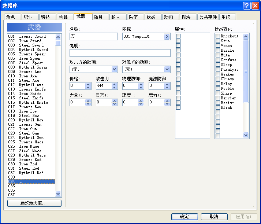Click the 取消 button
This screenshot has height=224, width=261.
click(x=214, y=217)
